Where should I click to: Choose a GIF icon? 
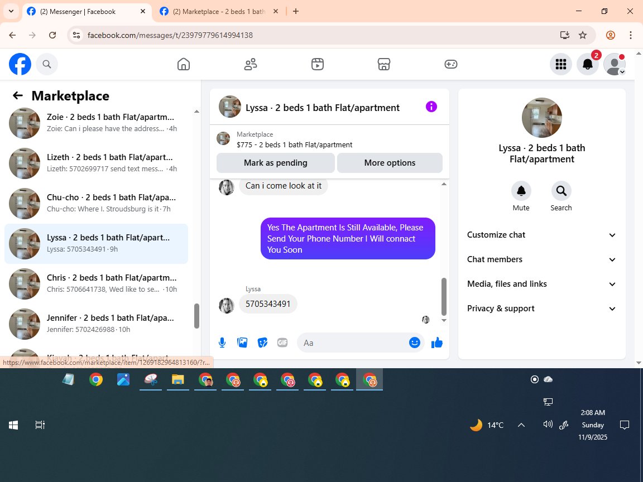[x=282, y=343]
